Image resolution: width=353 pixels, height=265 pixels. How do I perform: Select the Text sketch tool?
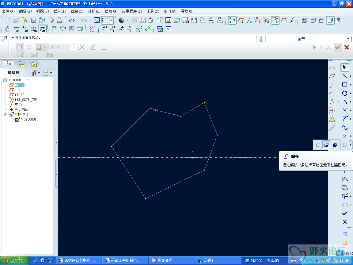tap(344, 179)
